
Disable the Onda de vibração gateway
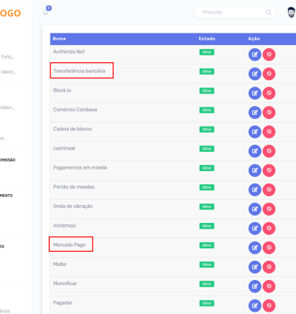(x=269, y=209)
